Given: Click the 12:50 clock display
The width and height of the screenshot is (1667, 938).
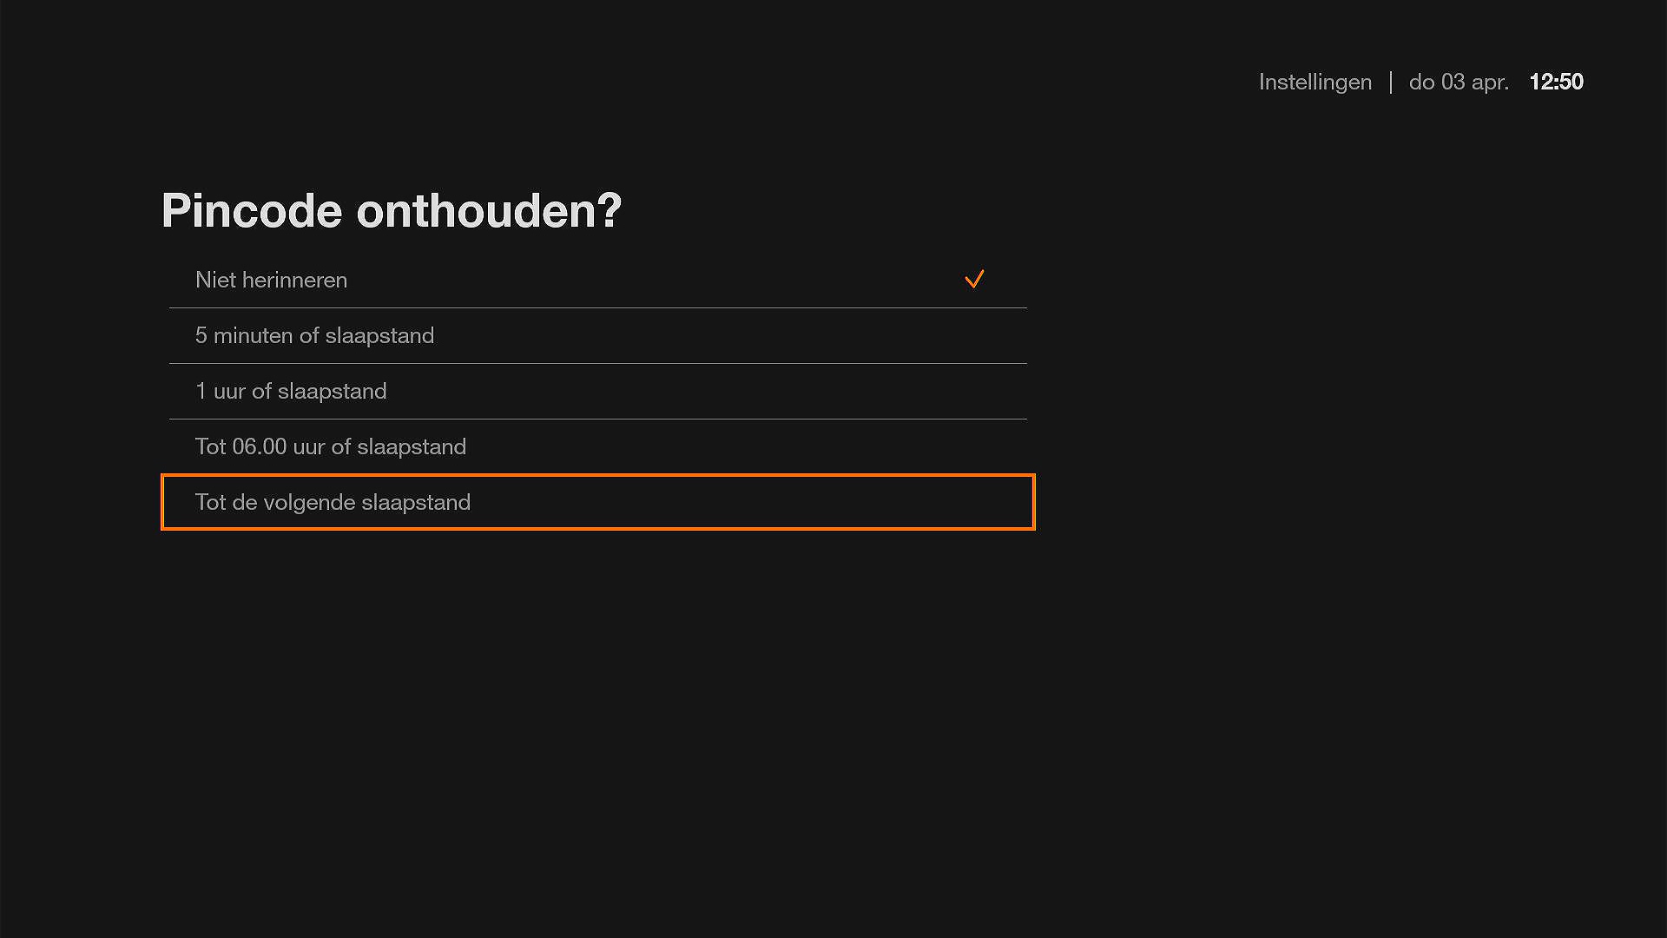Looking at the screenshot, I should pos(1556,82).
